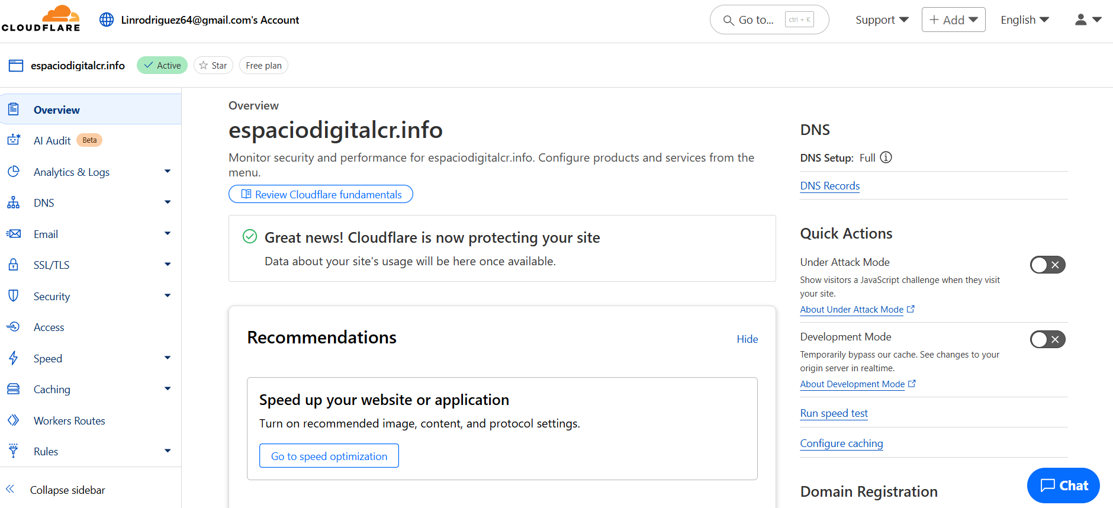Click the account name Linrodriguez64@gmail.com's Account
The image size is (1113, 508).
[210, 20]
